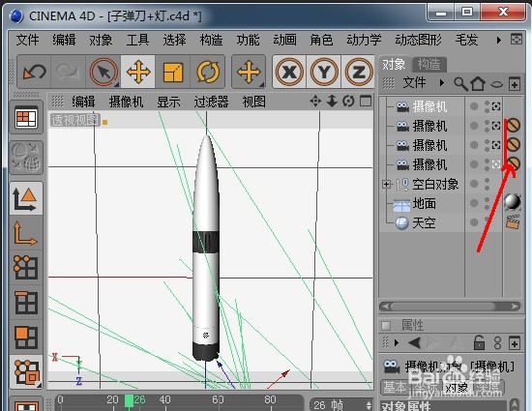
Task: Click the Undo arrow icon
Action: (x=34, y=72)
